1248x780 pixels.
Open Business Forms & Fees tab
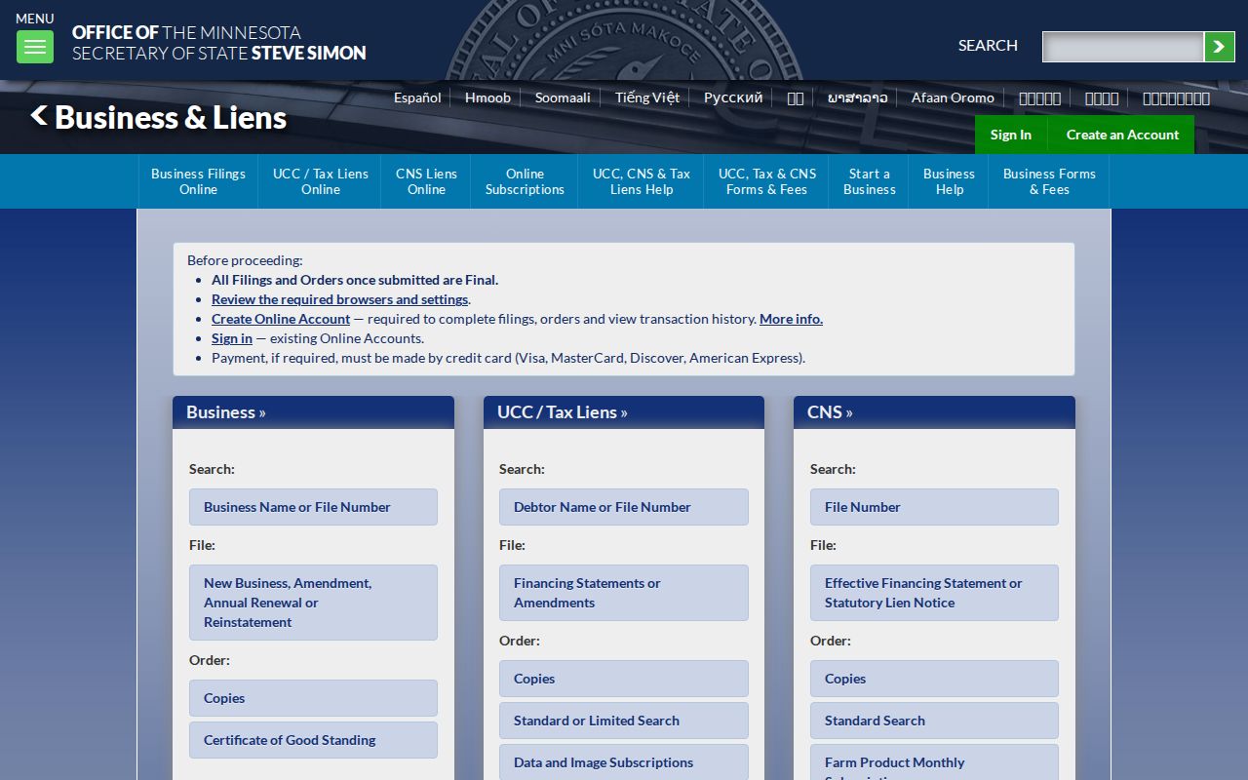click(x=1049, y=181)
